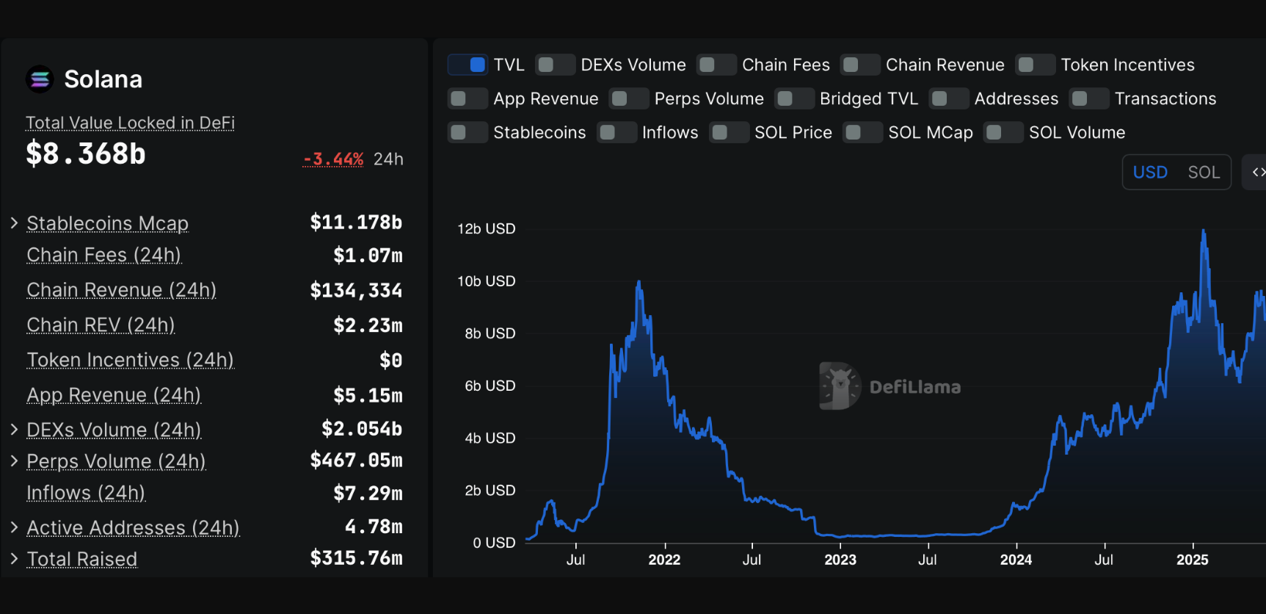
Task: Click the embed chart code icon
Action: (x=1258, y=173)
